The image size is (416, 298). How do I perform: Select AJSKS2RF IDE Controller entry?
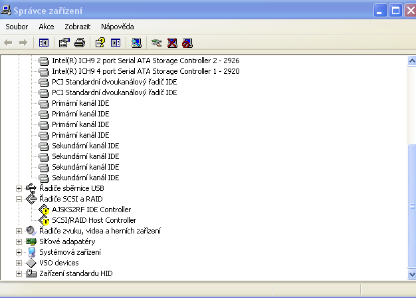coord(92,210)
